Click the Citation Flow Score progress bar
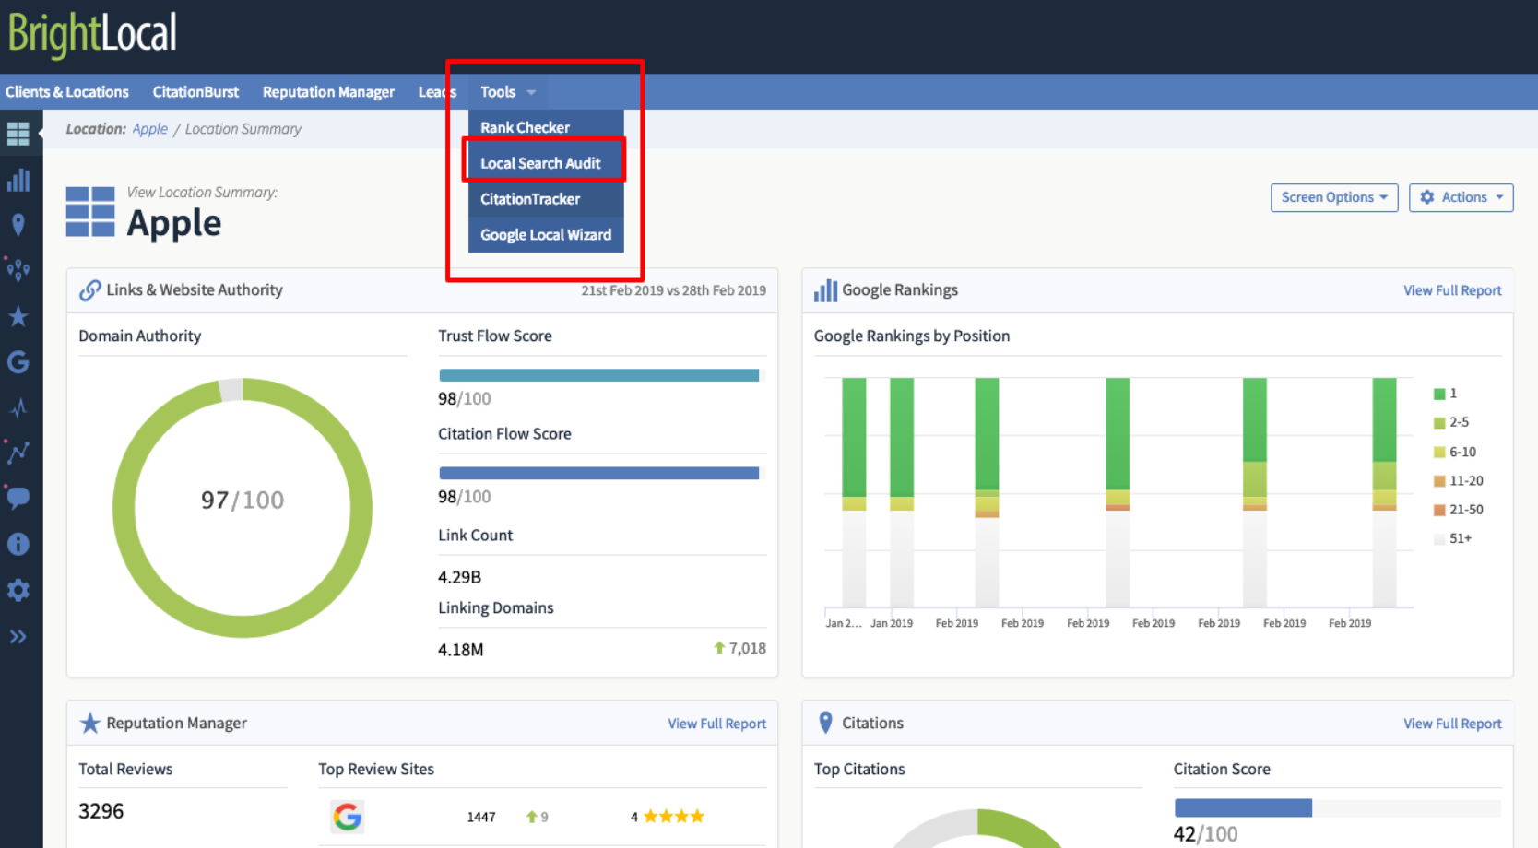Viewport: 1538px width, 848px height. (x=602, y=473)
